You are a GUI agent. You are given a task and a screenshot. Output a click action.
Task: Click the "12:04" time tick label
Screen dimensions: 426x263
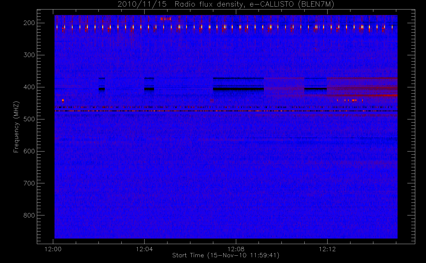[x=144, y=249]
